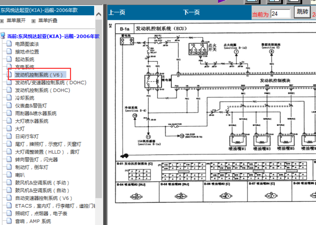
Task: Open the 大灯 tree item
Action: (20, 129)
